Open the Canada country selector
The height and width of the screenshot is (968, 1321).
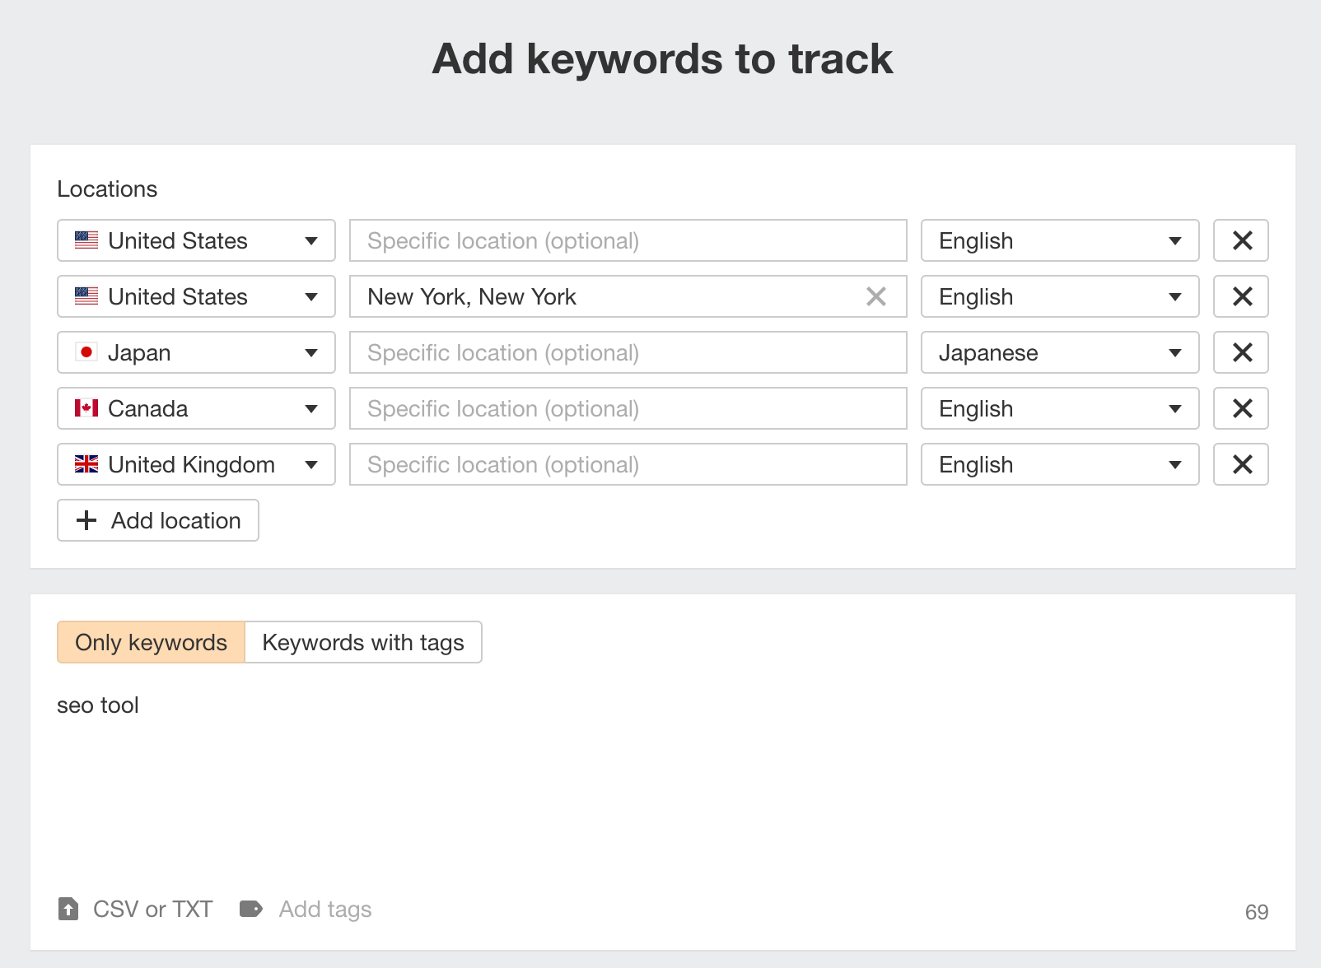195,408
